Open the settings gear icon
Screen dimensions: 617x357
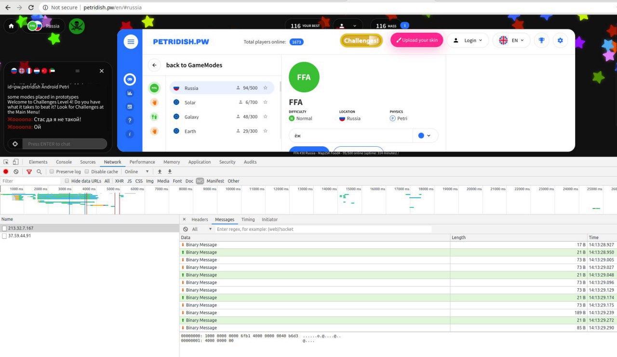click(x=560, y=40)
